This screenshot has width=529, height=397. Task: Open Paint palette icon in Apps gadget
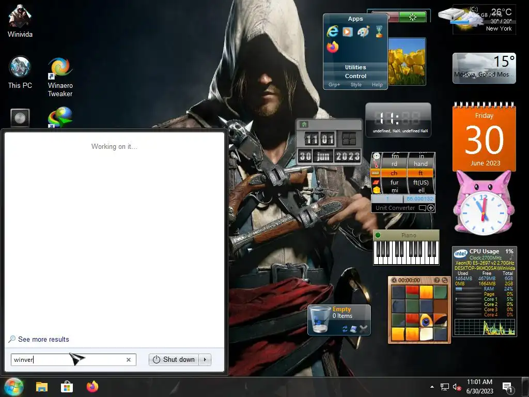click(x=363, y=32)
